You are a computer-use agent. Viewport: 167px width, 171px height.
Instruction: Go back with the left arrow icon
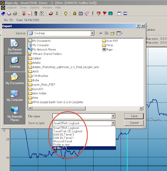pos(101,33)
